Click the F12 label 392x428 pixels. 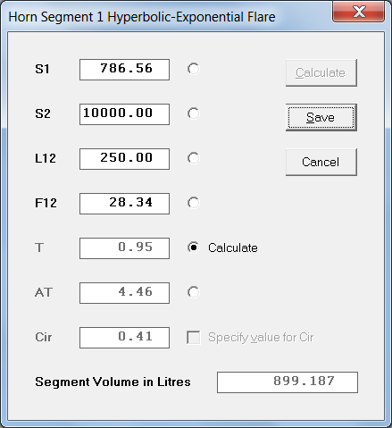click(46, 203)
